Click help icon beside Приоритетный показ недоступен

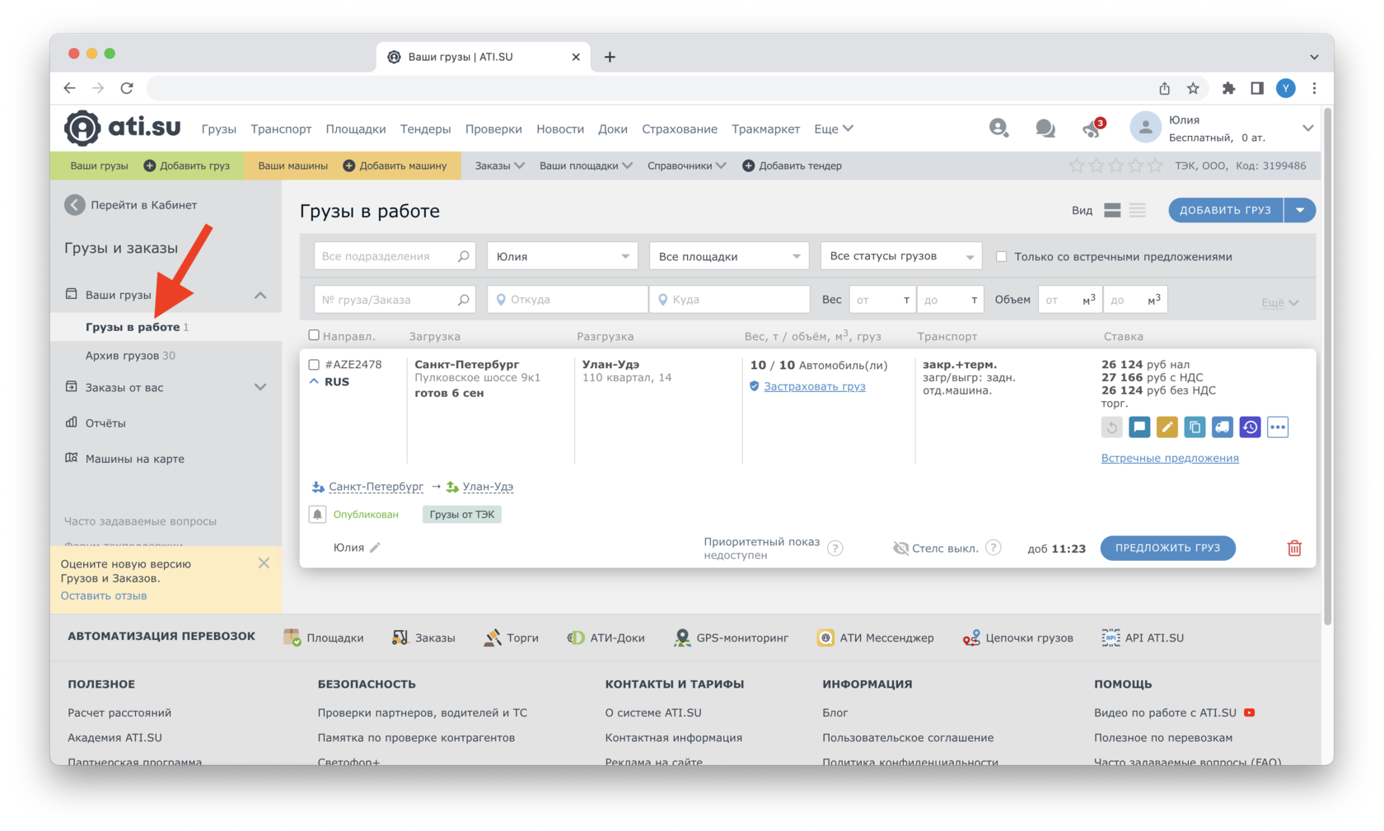(835, 549)
